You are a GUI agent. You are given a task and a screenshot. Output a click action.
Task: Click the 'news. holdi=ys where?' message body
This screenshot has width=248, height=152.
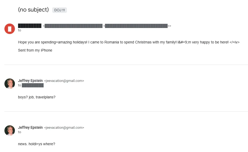tap(37, 144)
